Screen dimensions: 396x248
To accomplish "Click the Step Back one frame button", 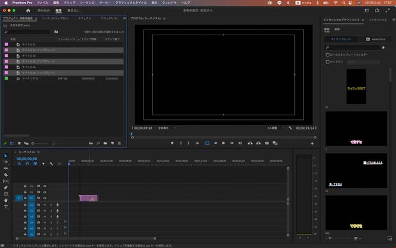I will [x=216, y=144].
